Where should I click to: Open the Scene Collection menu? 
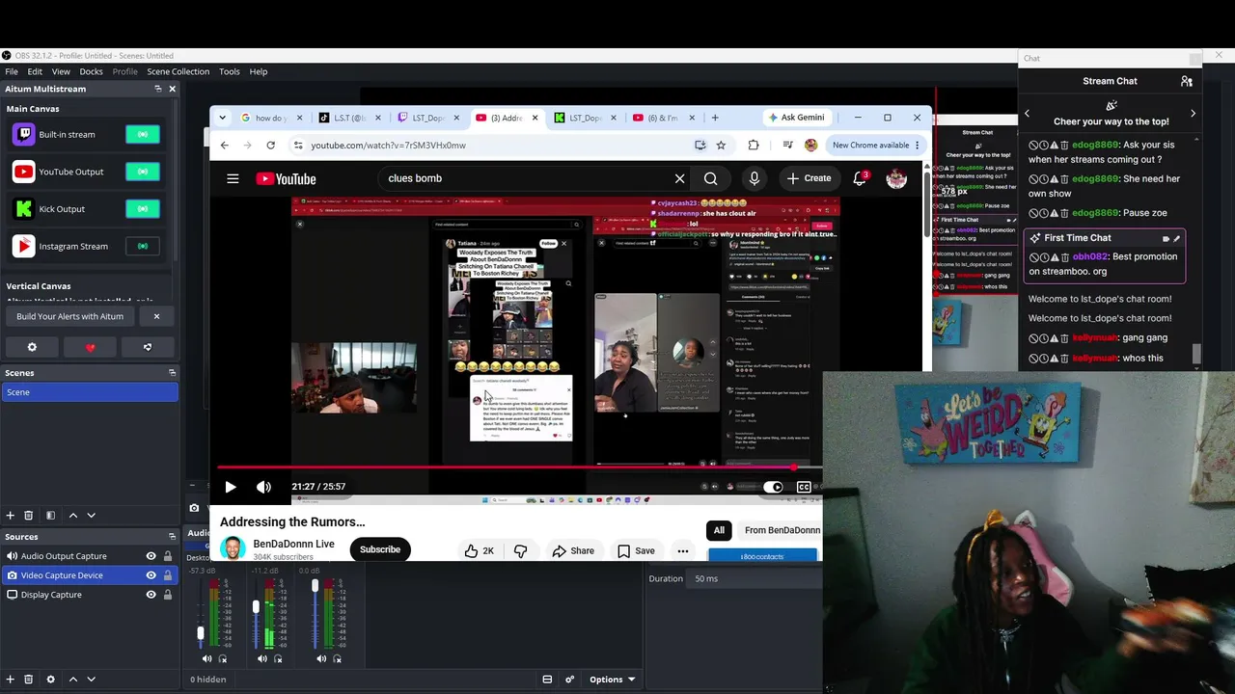pyautogui.click(x=178, y=71)
